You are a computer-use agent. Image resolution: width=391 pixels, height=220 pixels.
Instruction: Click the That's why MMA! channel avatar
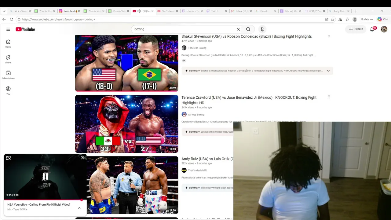(184, 170)
